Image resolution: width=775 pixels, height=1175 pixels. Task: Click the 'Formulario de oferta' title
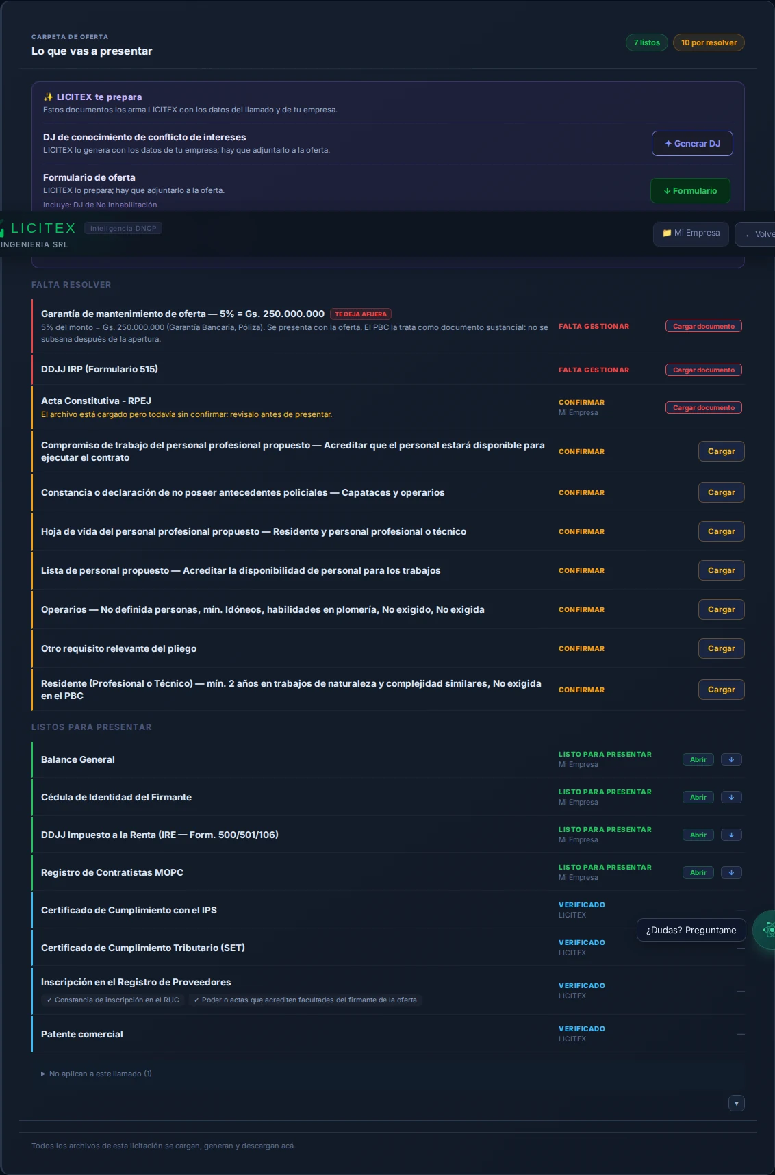89,177
